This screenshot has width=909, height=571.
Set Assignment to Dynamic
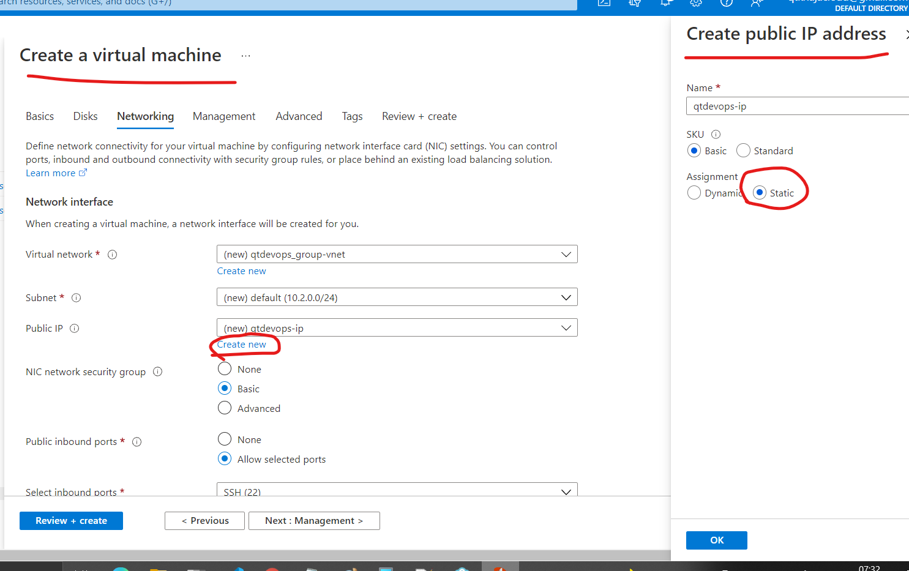(x=694, y=193)
